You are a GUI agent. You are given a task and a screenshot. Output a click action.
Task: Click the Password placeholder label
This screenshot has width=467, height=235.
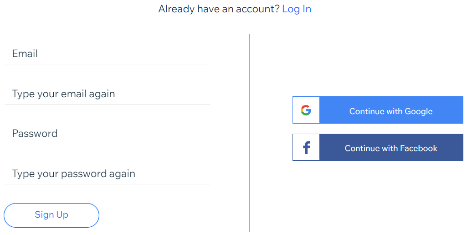35,133
